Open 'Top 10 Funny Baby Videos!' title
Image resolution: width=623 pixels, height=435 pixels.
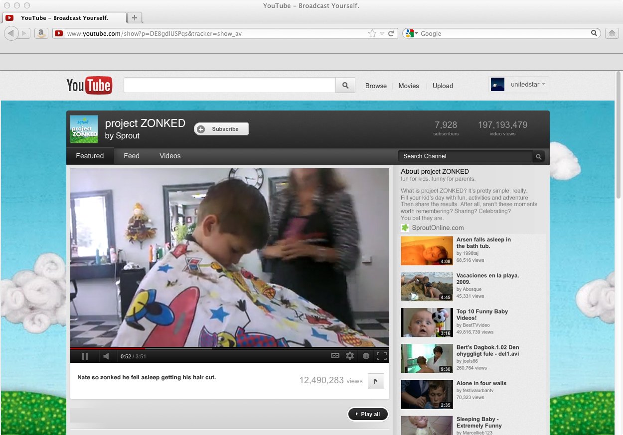click(x=482, y=315)
